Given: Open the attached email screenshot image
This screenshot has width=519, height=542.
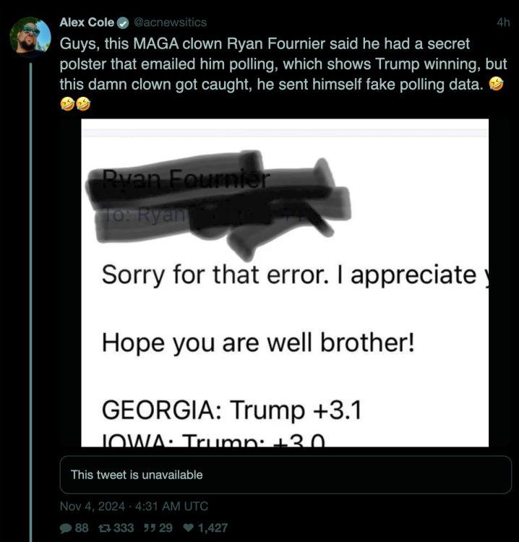Looking at the screenshot, I should coord(285,283).
